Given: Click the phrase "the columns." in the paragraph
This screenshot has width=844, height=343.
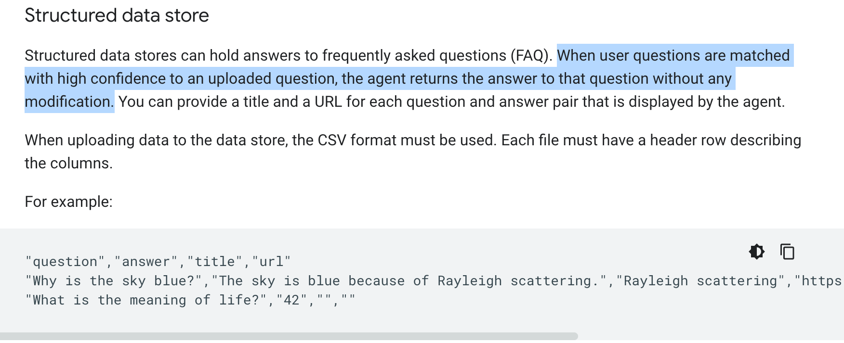Looking at the screenshot, I should [68, 164].
